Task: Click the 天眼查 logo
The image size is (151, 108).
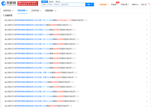Action: [x=9, y=4]
